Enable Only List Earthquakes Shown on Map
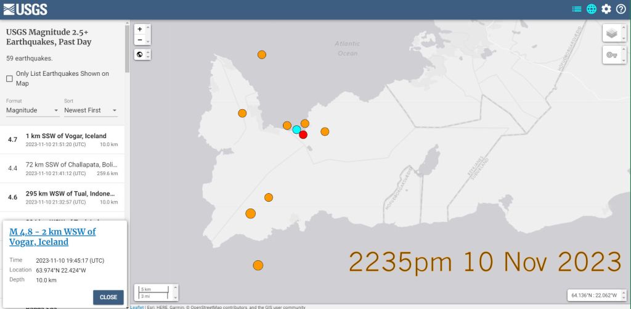Screen dimensions: 631x309 tap(9, 78)
